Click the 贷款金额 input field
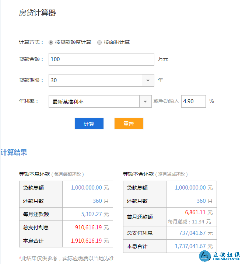Image resolution: width=242 pixels, height=264 pixels. point(101,59)
